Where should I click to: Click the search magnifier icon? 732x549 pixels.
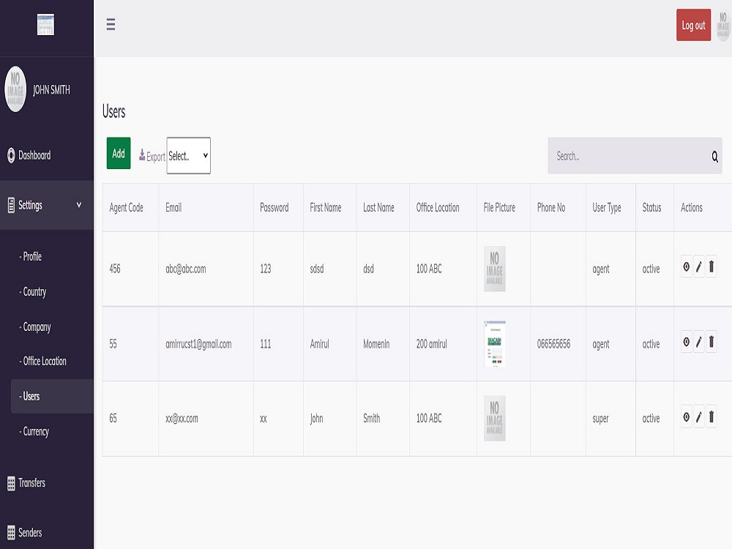click(714, 157)
